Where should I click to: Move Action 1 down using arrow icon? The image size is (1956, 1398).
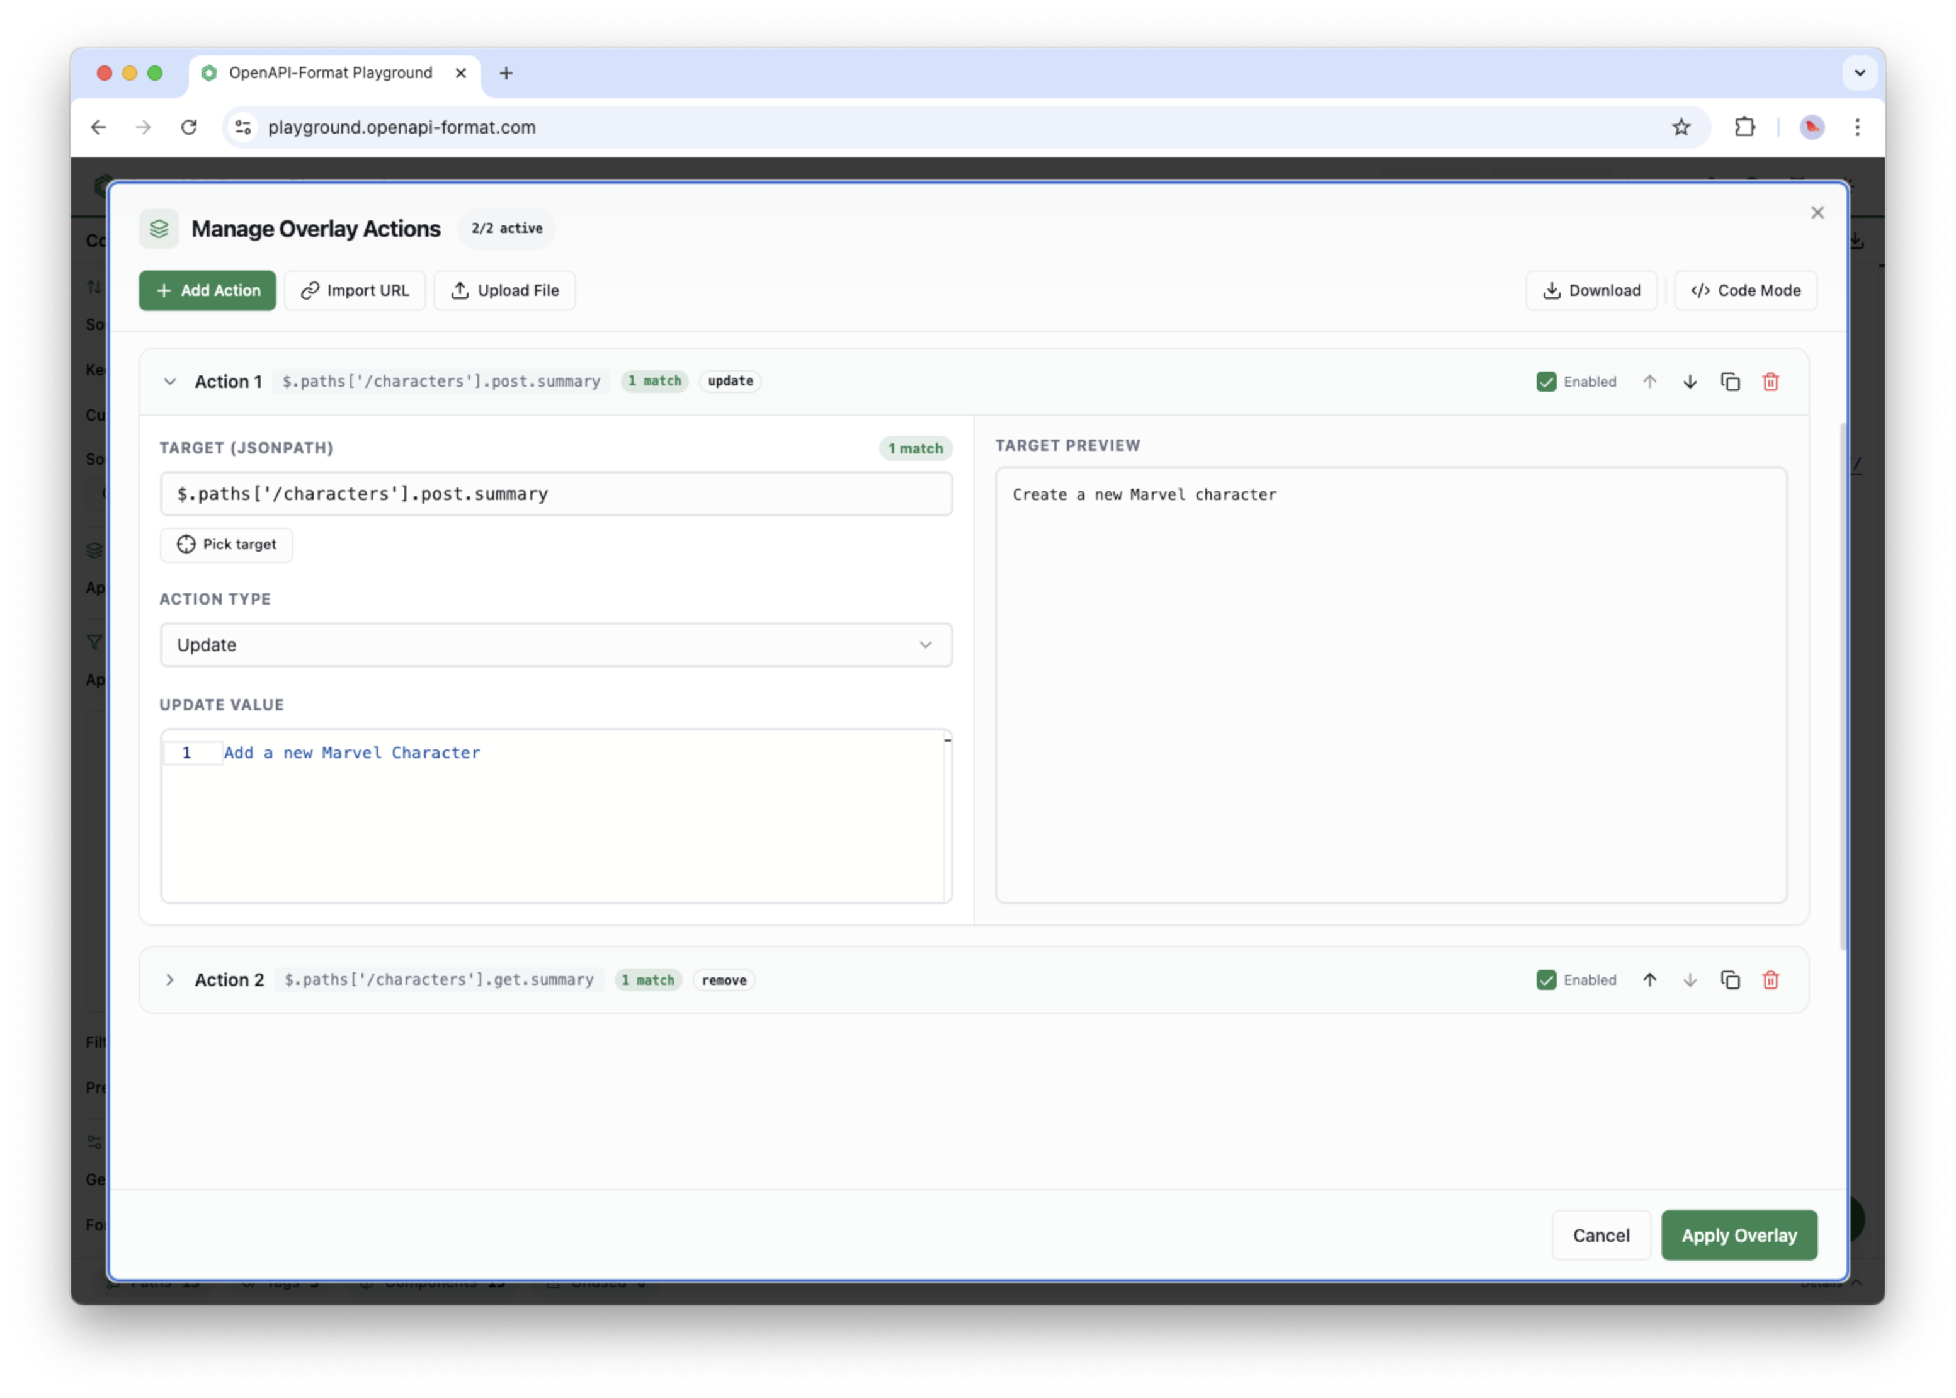pyautogui.click(x=1690, y=382)
